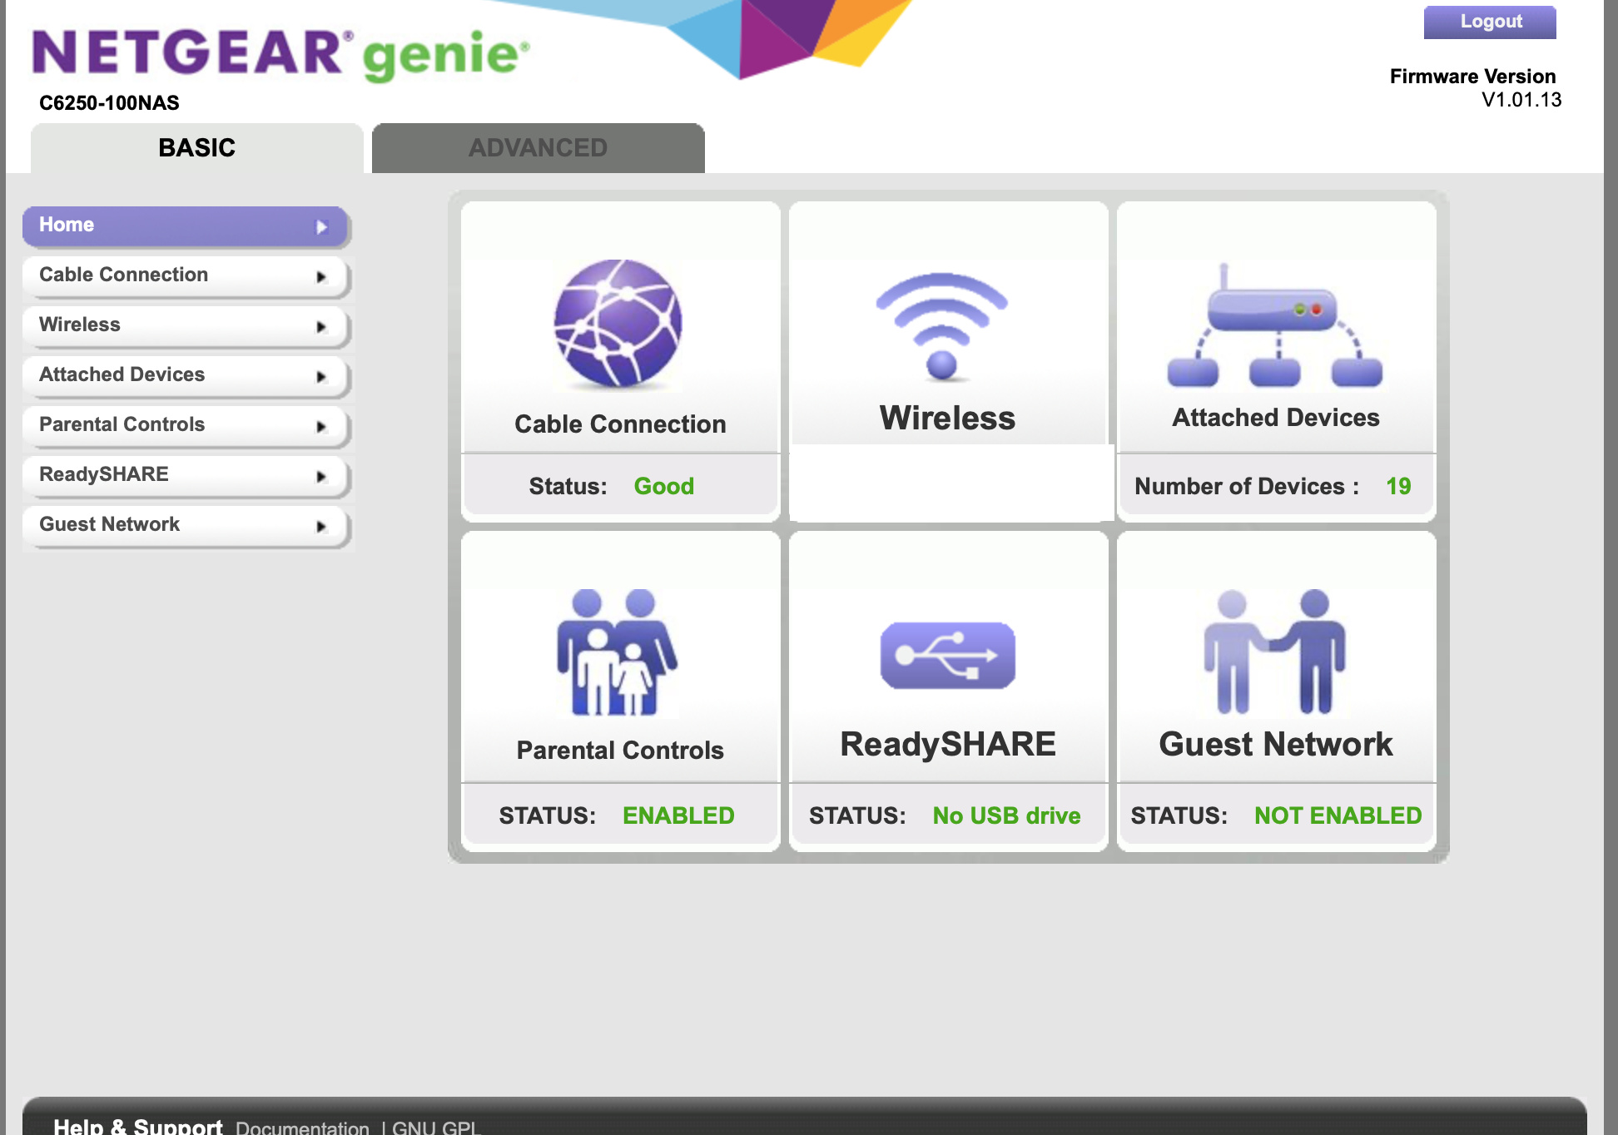Viewport: 1618px width, 1135px height.
Task: Click the Help & Support footer label
Action: pos(137,1126)
